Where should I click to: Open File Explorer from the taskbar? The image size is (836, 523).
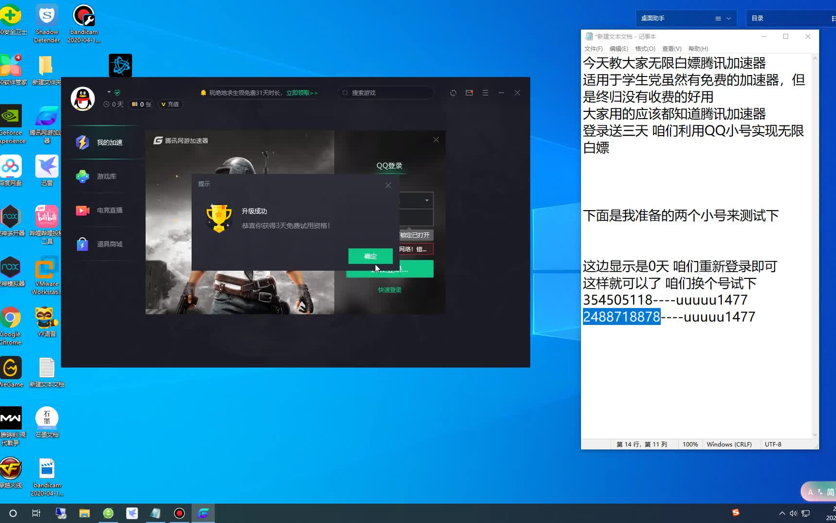(85, 513)
